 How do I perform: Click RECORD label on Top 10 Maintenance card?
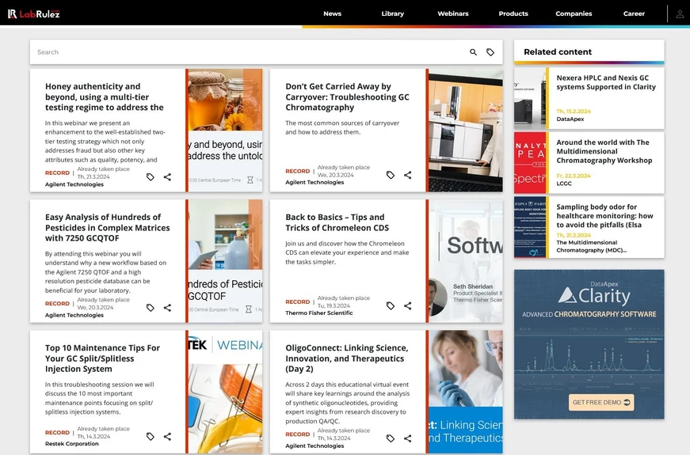tap(57, 433)
